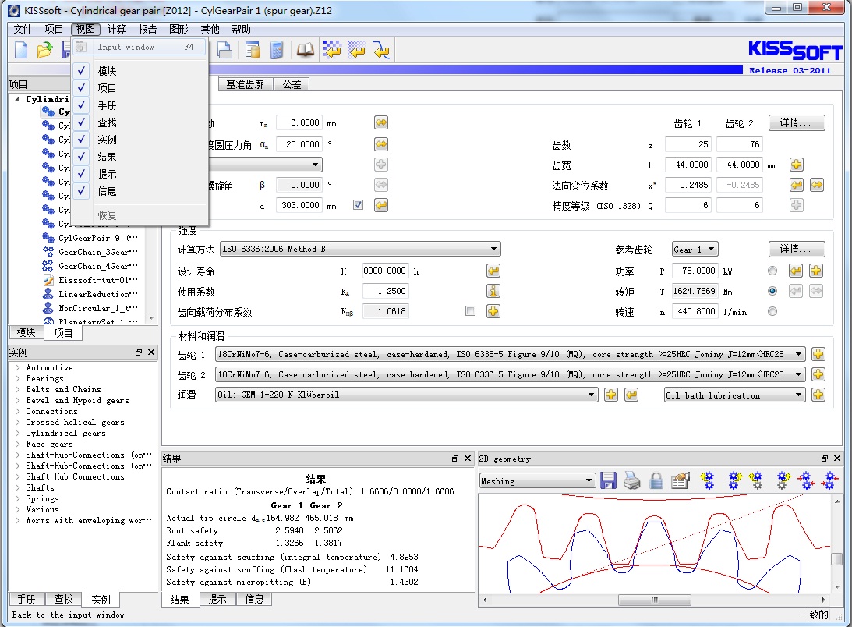Toggle the 项目 view checkmark in menu

coord(82,88)
